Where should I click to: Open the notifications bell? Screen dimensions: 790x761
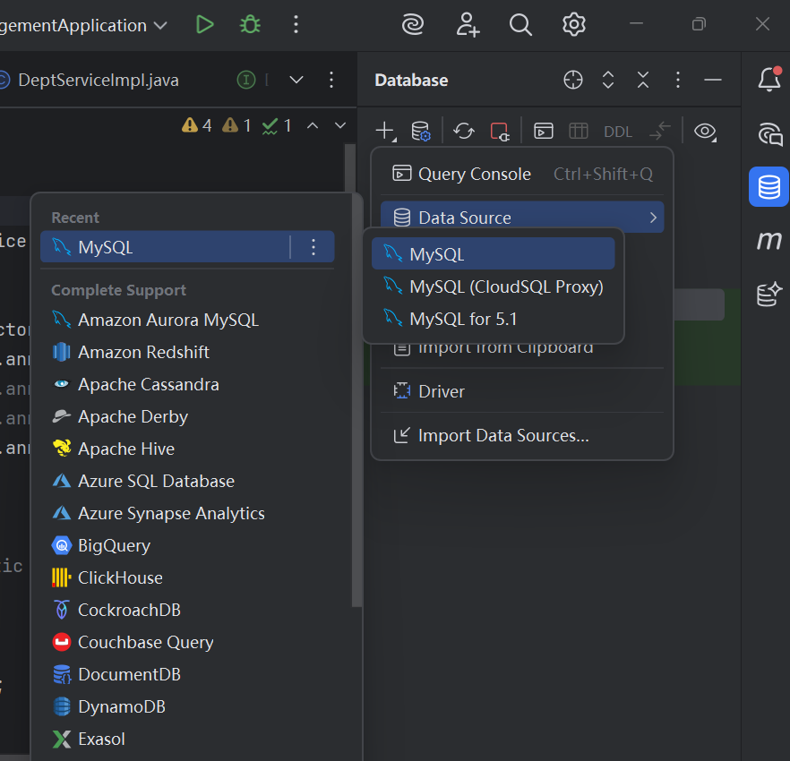[769, 79]
